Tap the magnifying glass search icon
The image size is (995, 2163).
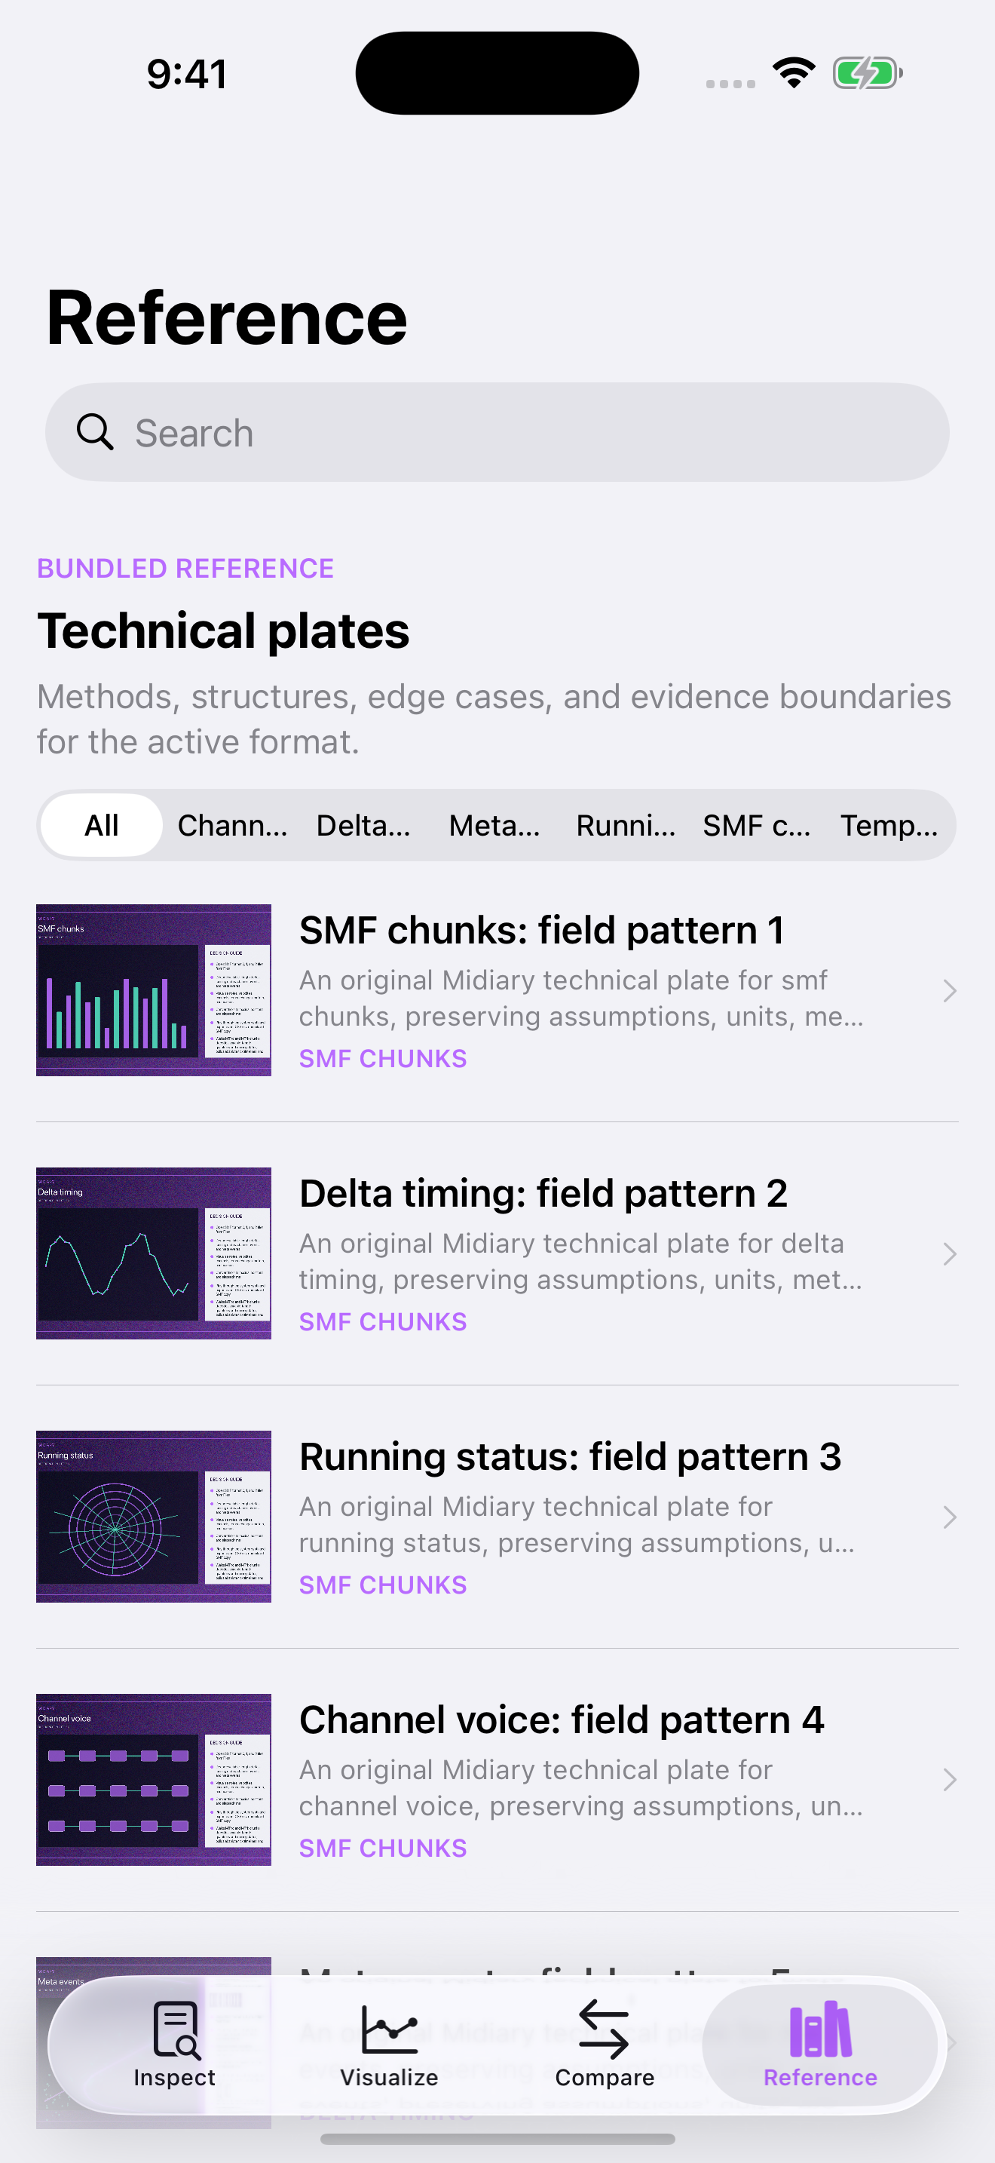click(95, 432)
